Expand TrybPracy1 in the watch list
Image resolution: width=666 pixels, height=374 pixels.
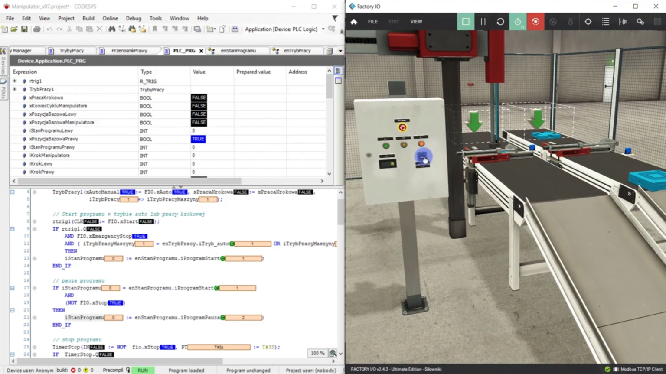pyautogui.click(x=14, y=89)
